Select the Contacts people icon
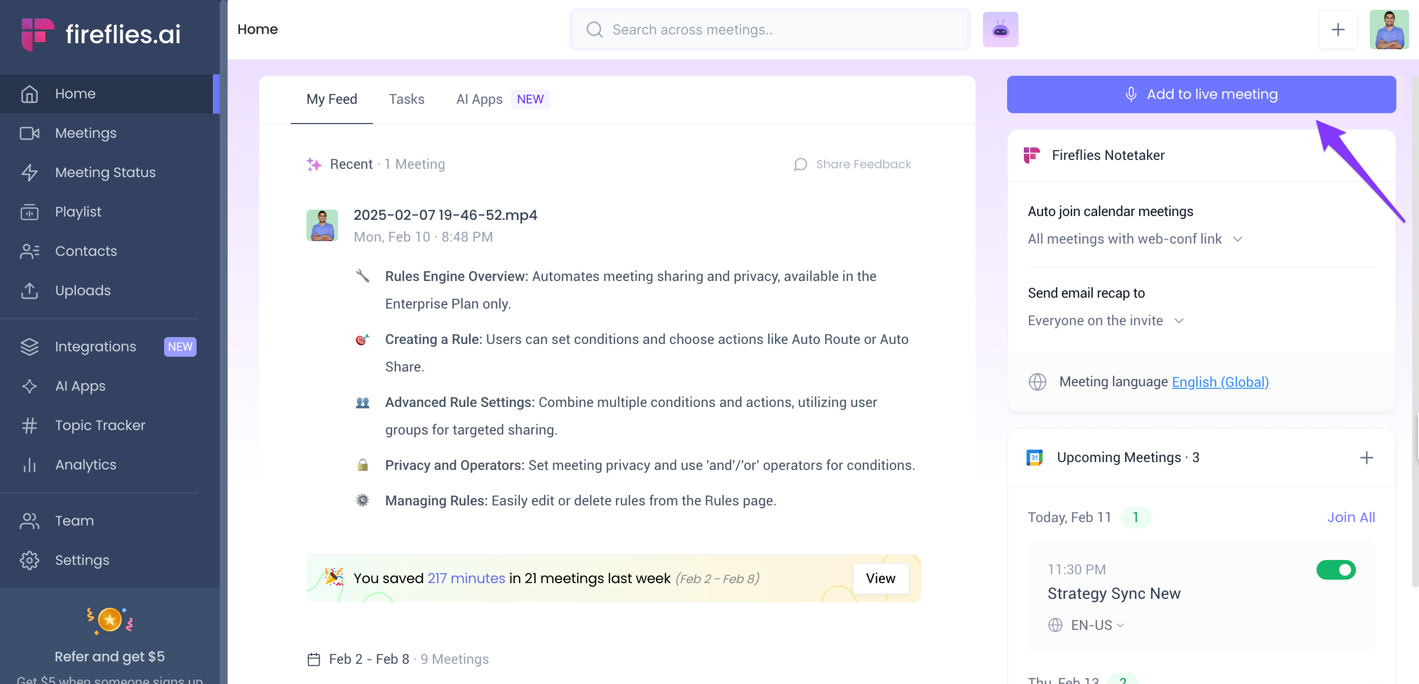This screenshot has width=1419, height=684. point(29,251)
